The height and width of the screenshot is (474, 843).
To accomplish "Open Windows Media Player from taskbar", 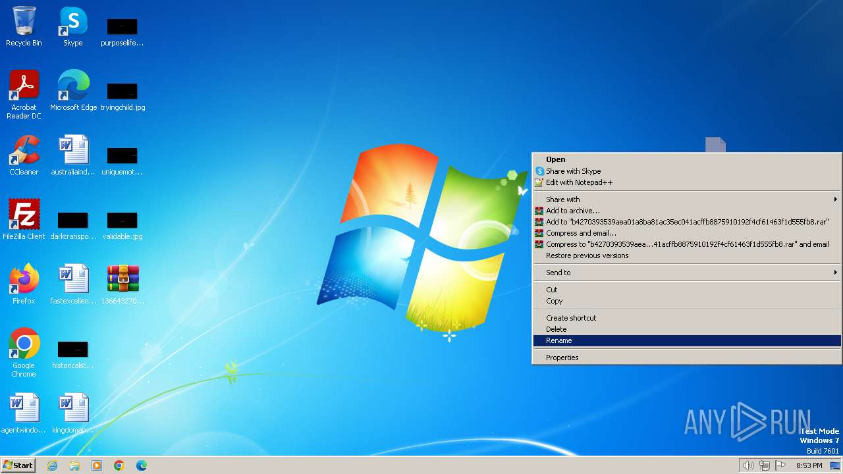I will [97, 465].
